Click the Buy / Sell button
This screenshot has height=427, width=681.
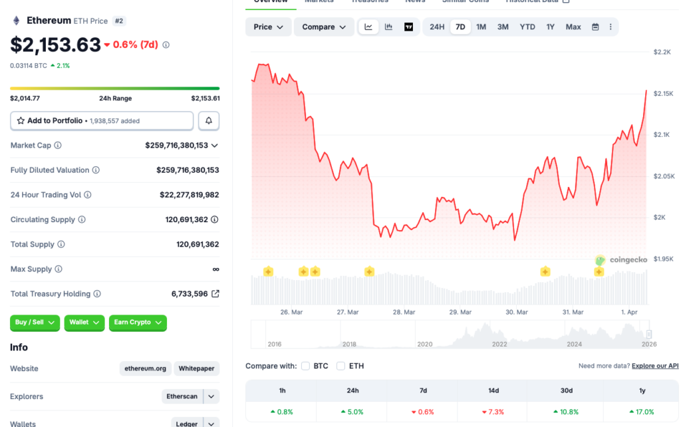35,323
